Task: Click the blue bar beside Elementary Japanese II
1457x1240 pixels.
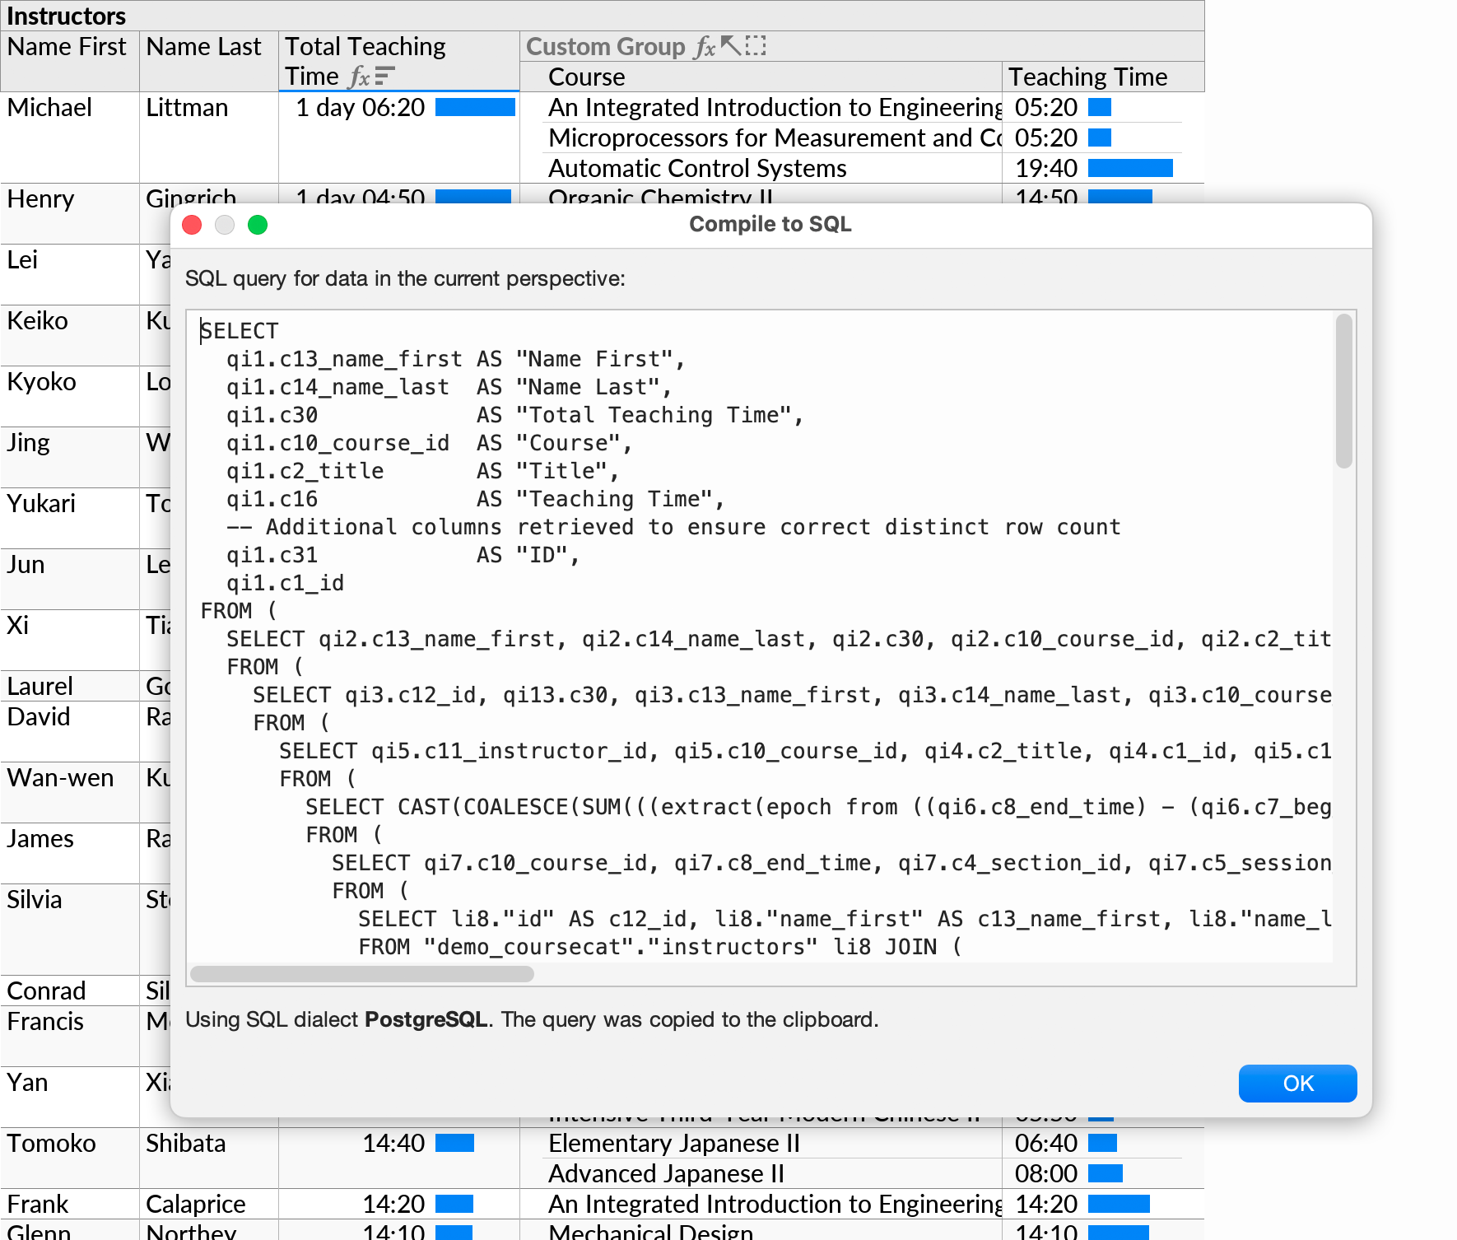Action: [1103, 1143]
